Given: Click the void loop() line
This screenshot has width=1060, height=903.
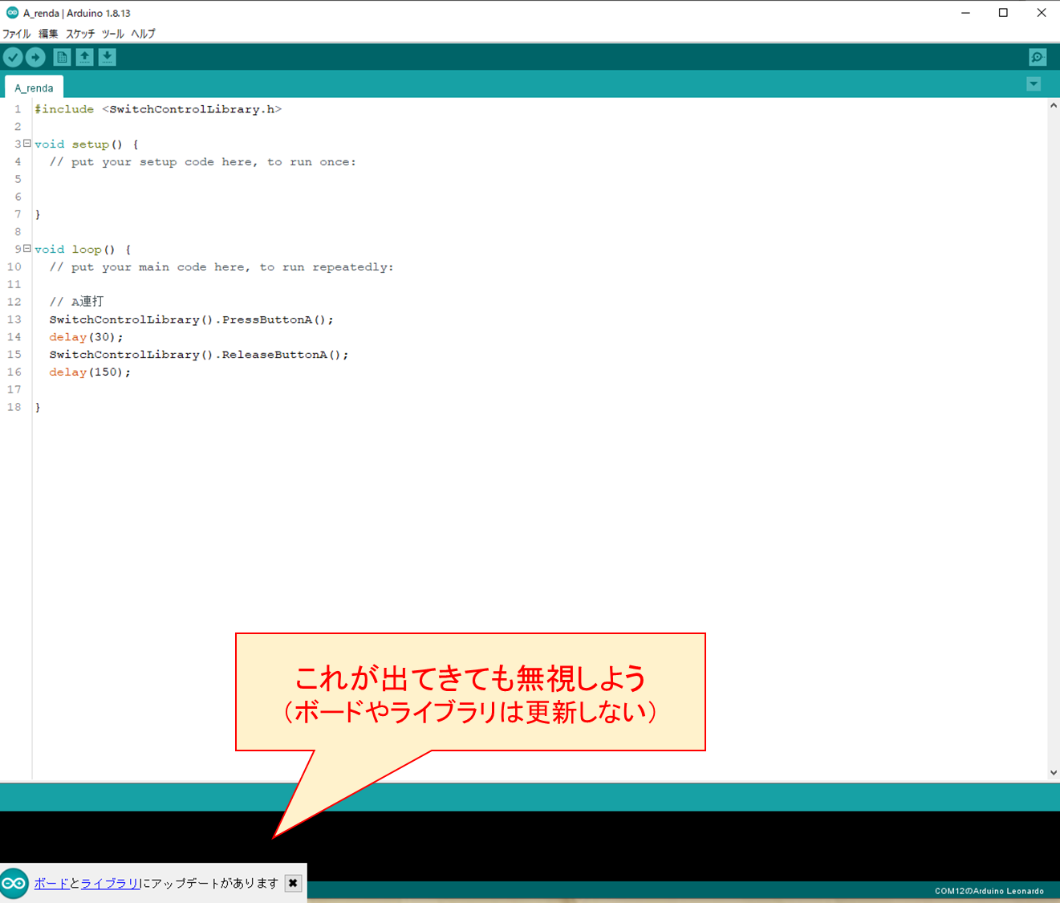Looking at the screenshot, I should pos(83,250).
